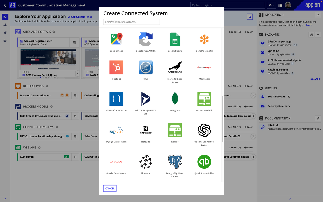The width and height of the screenshot is (323, 202).
Task: Choose the Microsoft Dynamics 365 icon
Action: pos(146,99)
